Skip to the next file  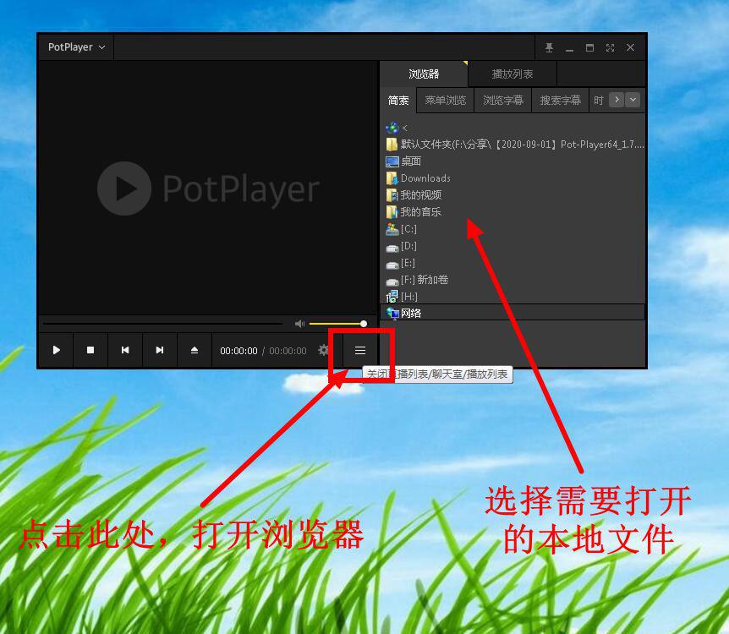160,350
